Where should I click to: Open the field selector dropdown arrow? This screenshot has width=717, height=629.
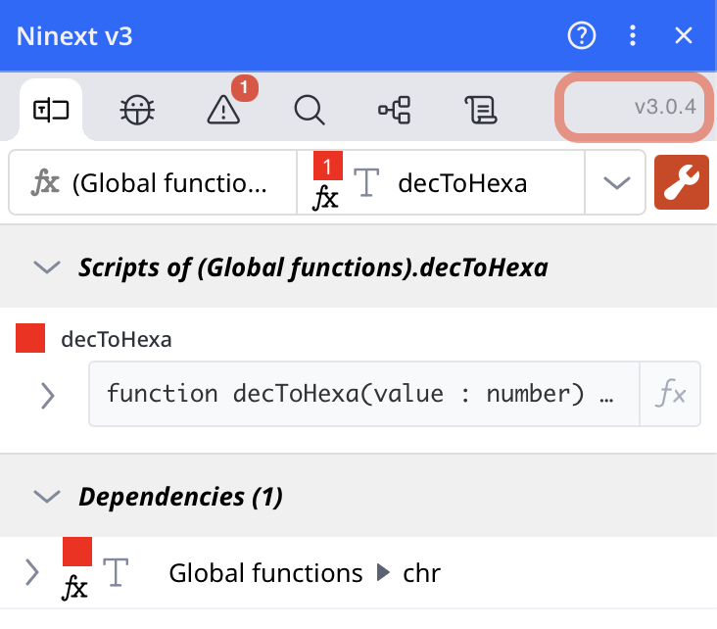click(616, 182)
